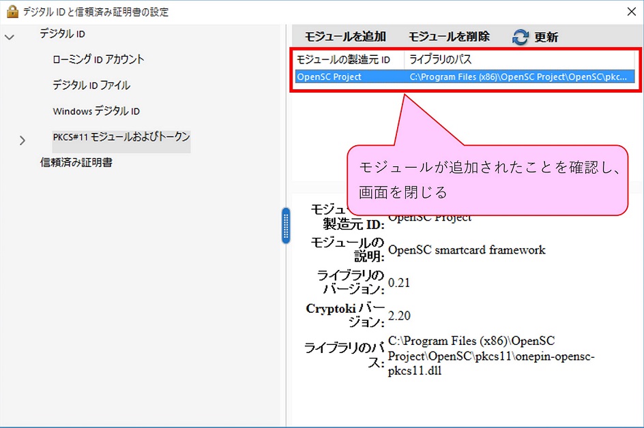Close the デジタル ID settings window

(630, 12)
